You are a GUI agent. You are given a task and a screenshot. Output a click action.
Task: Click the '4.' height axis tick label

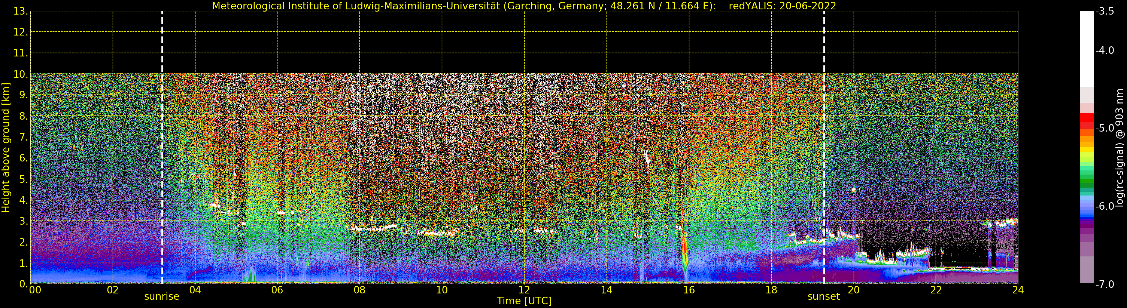(x=24, y=200)
